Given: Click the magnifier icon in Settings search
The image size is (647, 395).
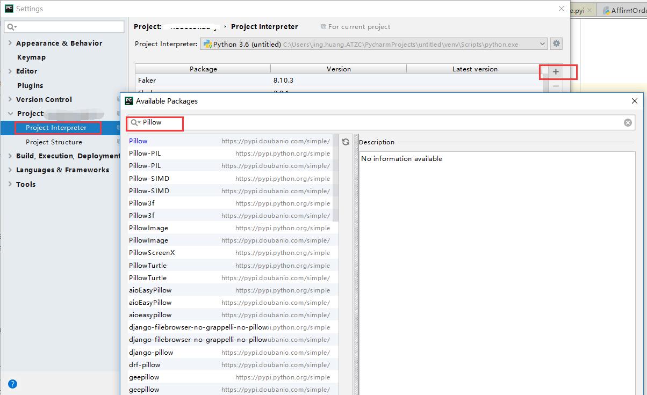Looking at the screenshot, I should coord(12,26).
